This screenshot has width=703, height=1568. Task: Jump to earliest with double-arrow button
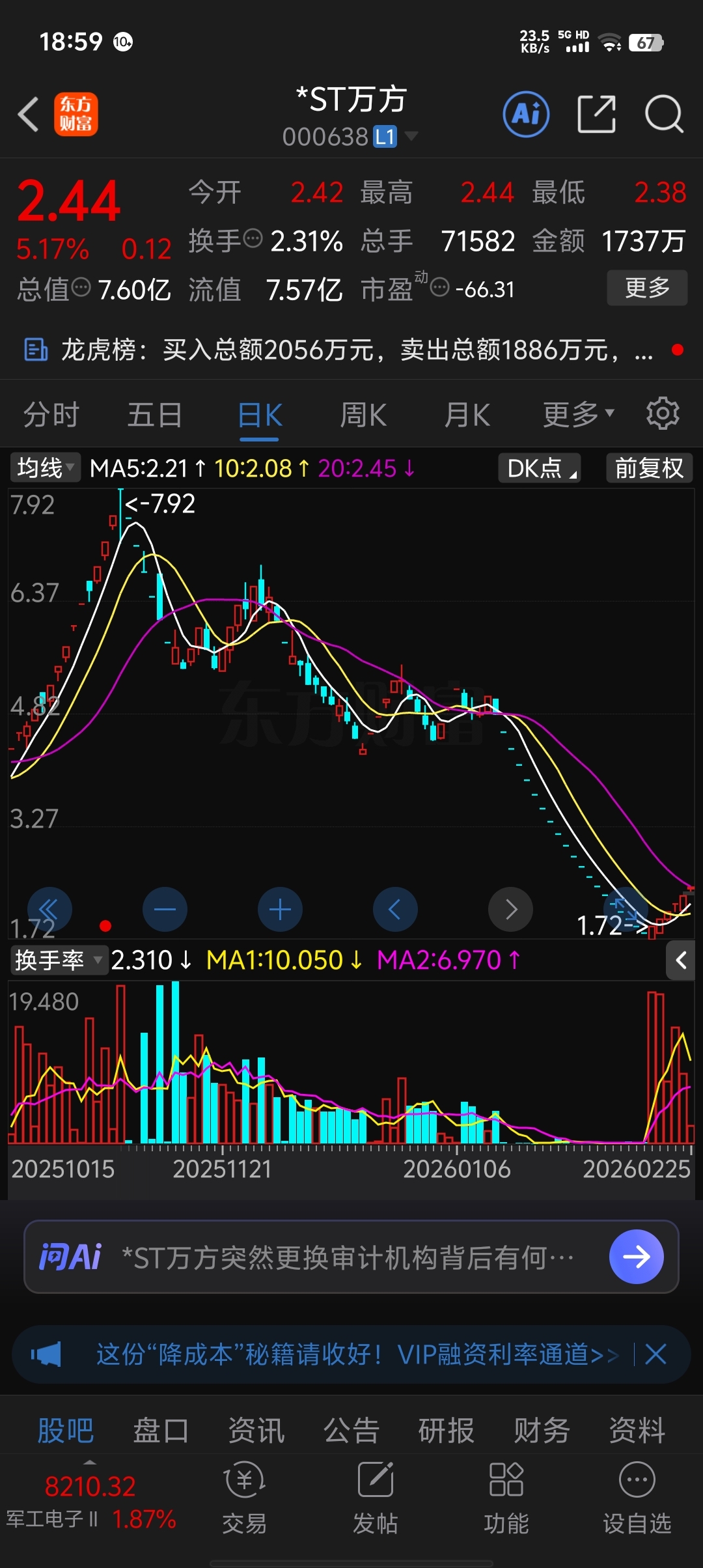pos(49,909)
